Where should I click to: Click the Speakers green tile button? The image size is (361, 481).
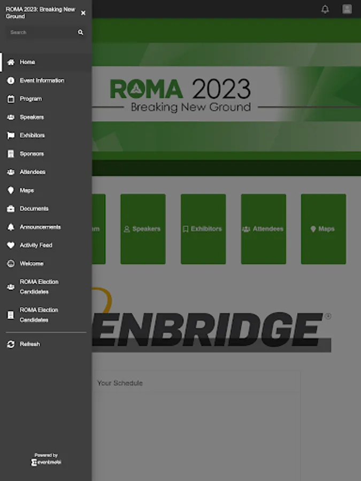coord(143,229)
